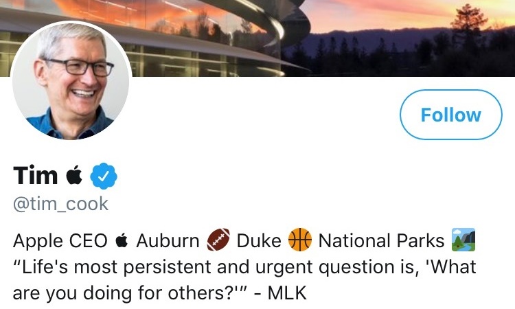Click the word "Auburn" in the bio
Screen dimensions: 515x309
pyautogui.click(x=167, y=241)
